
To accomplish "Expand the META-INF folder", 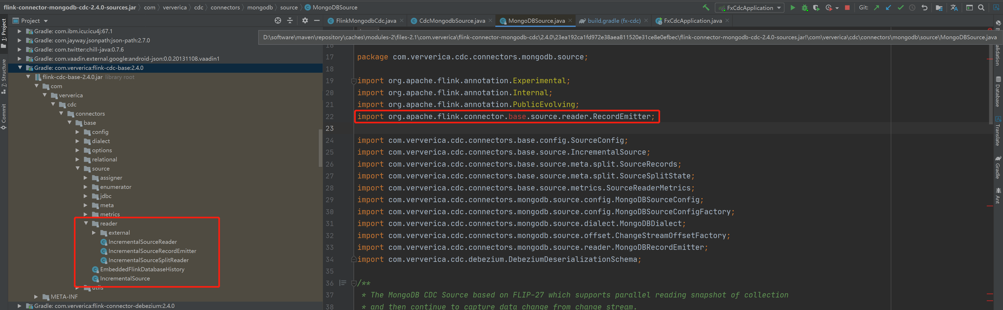I will 36,297.
